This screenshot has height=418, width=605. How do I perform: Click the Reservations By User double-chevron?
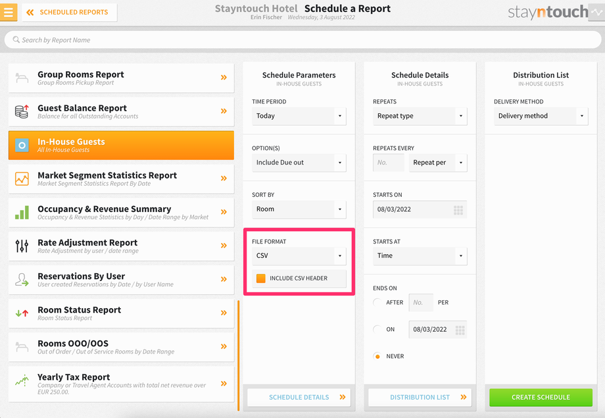click(x=224, y=279)
